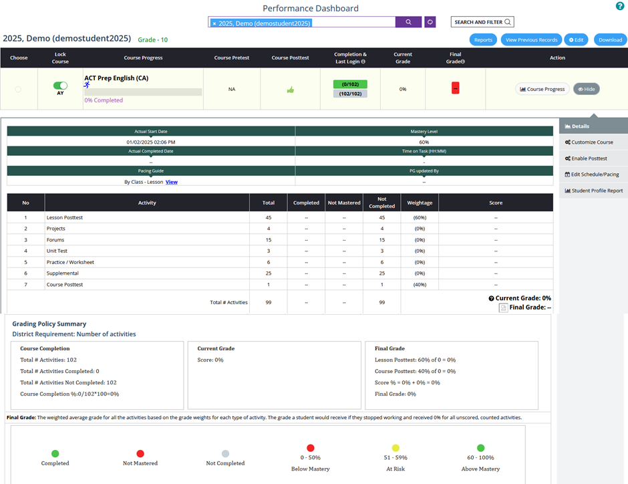Click the Completion & Last Login info icon
The height and width of the screenshot is (484, 628).
363,62
